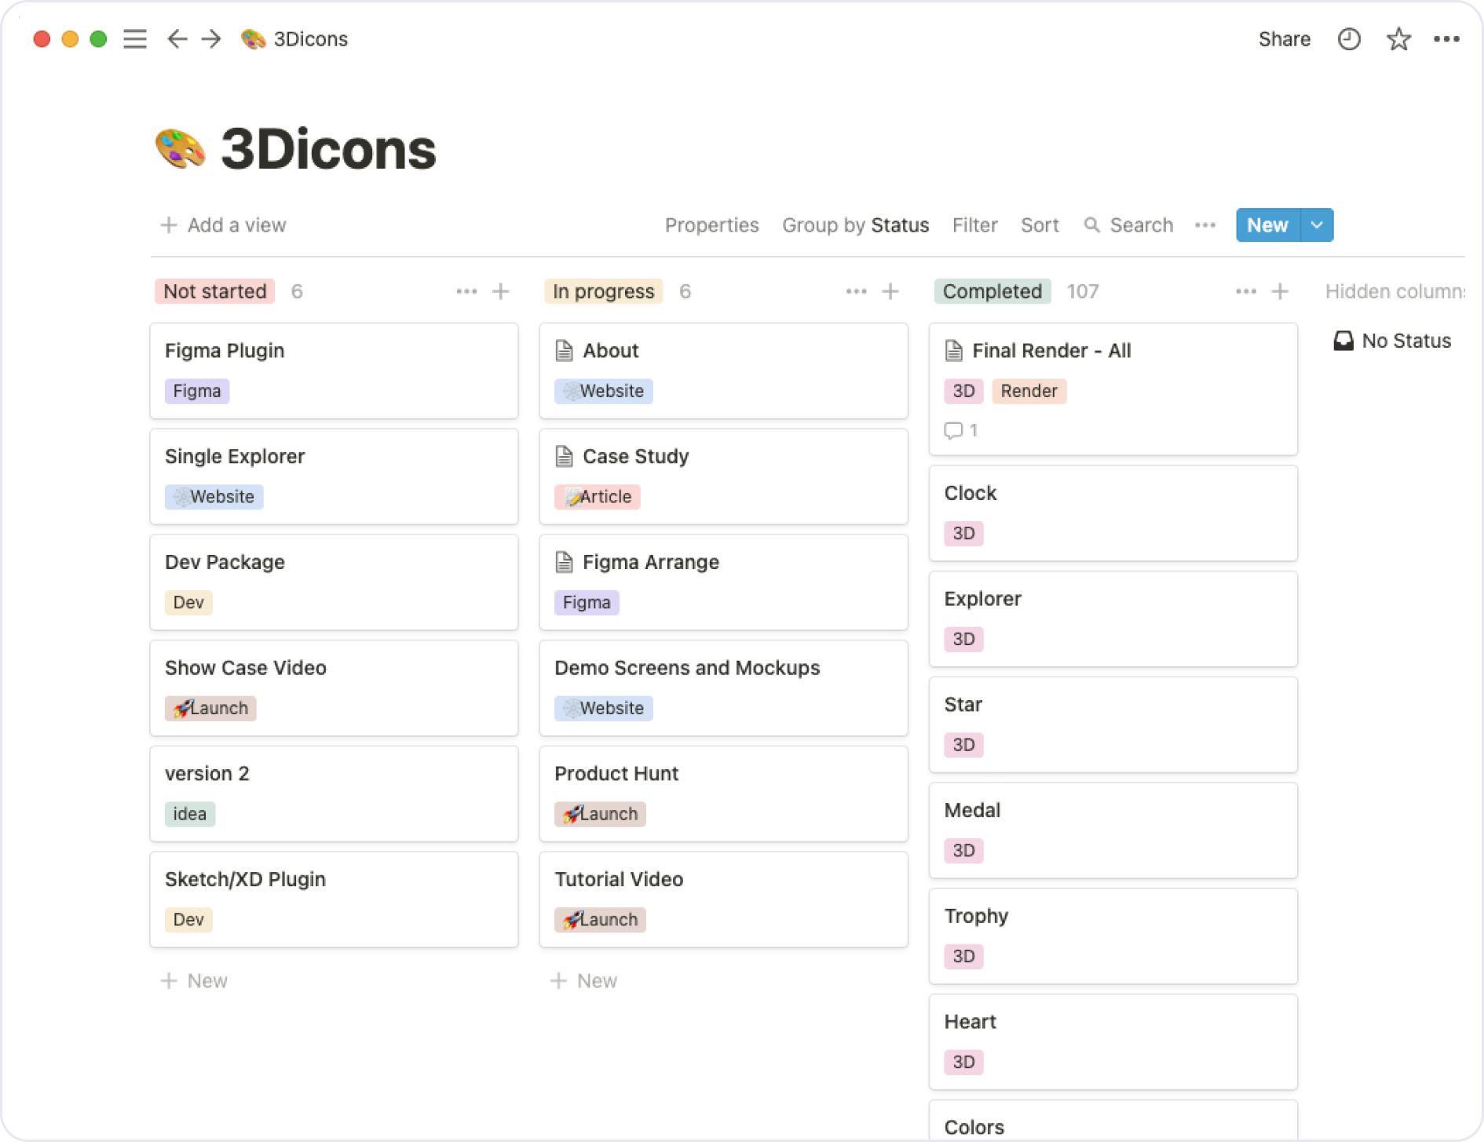The image size is (1484, 1142).
Task: Click the star to favorite this page
Action: [x=1398, y=38]
